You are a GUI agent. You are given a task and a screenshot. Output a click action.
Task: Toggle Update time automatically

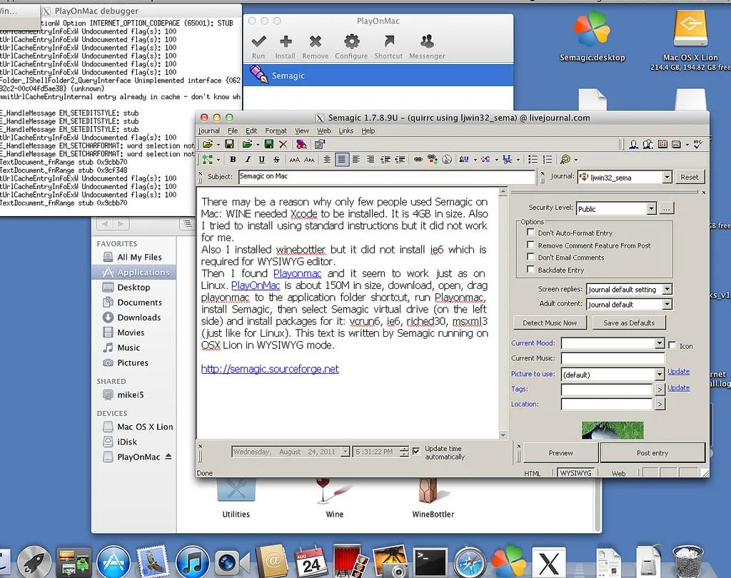point(415,450)
